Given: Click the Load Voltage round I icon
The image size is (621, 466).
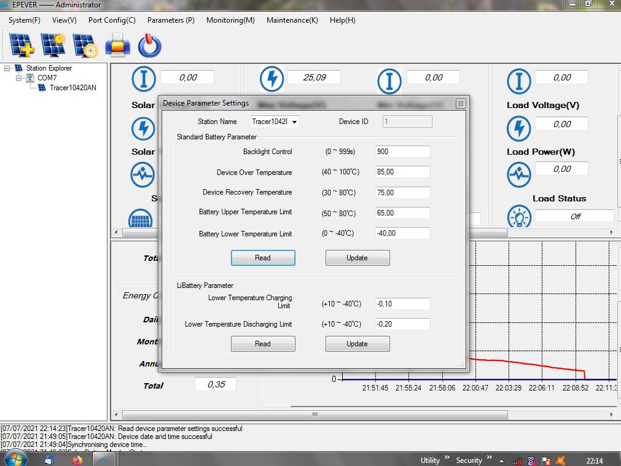Looking at the screenshot, I should click(518, 81).
